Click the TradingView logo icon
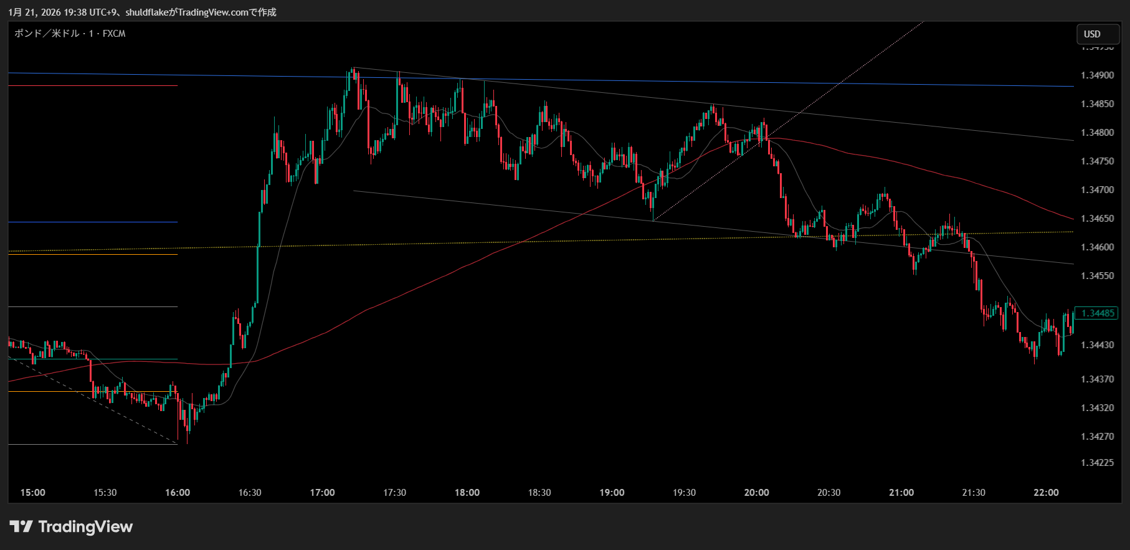Screen dimensions: 1130x550 21,527
